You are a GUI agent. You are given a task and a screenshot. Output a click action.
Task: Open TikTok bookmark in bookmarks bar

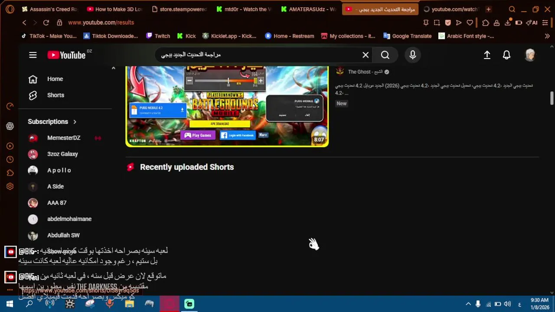pos(49,36)
